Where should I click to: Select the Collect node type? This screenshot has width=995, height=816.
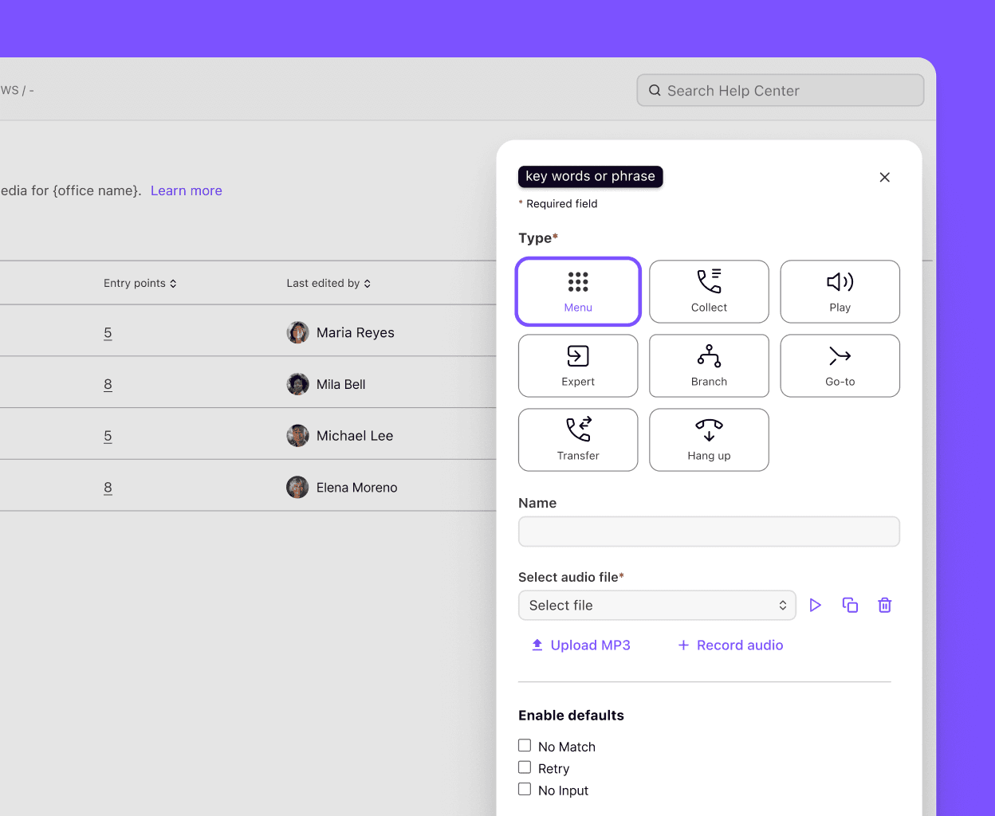click(x=709, y=291)
